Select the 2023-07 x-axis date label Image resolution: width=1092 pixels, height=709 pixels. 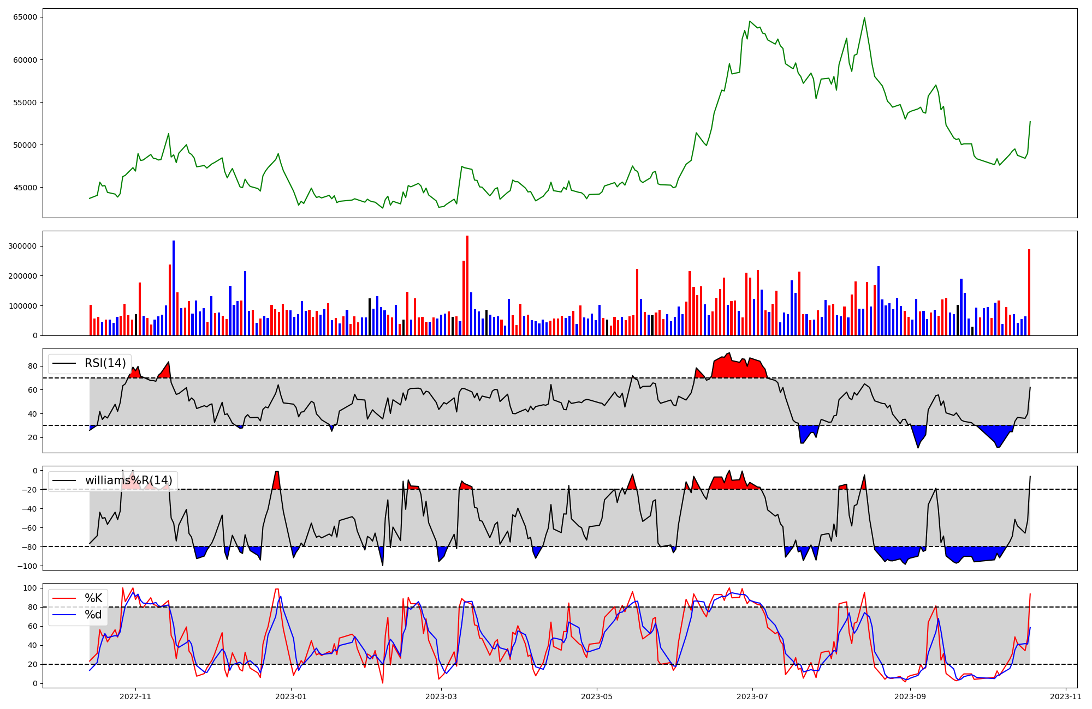tap(752, 696)
